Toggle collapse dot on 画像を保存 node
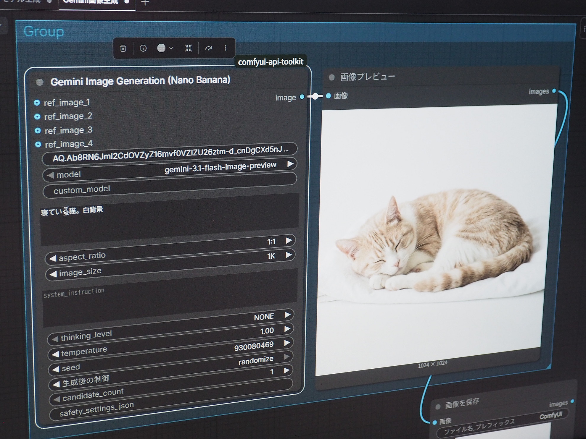586x439 pixels. click(x=438, y=407)
